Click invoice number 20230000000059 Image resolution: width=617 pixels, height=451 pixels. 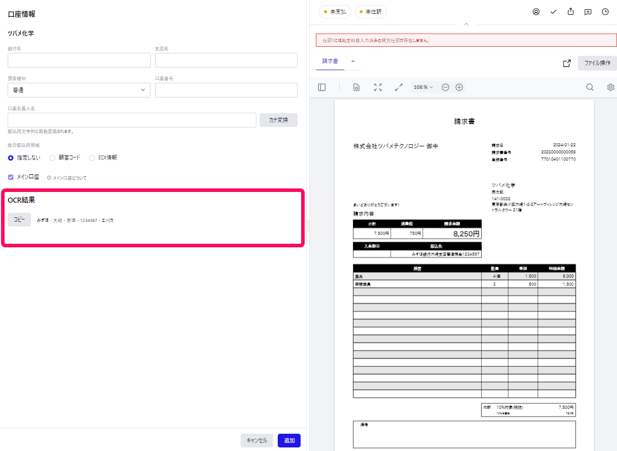pos(559,152)
